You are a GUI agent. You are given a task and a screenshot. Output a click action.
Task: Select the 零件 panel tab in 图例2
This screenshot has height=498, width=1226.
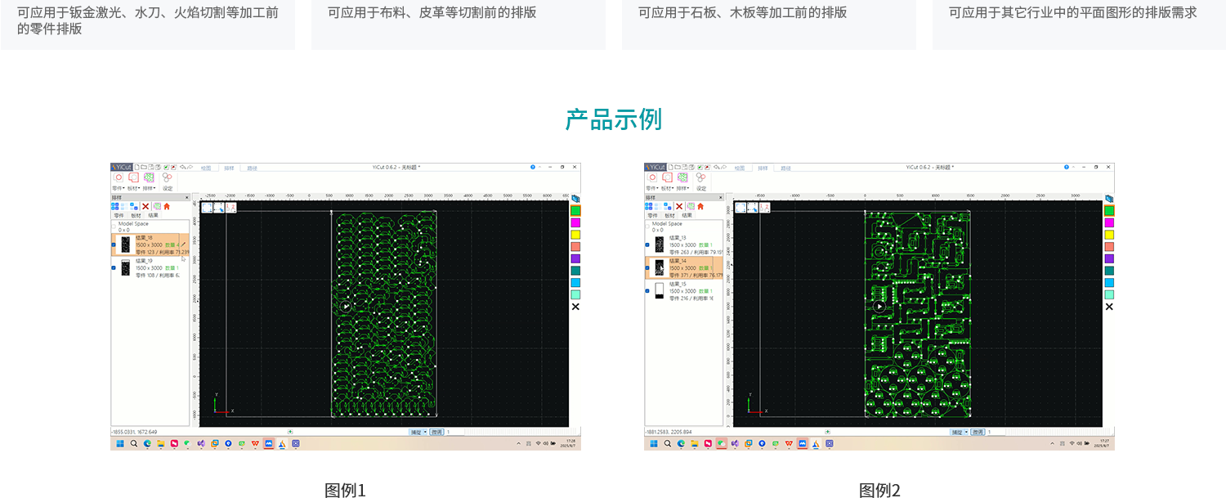(x=652, y=215)
